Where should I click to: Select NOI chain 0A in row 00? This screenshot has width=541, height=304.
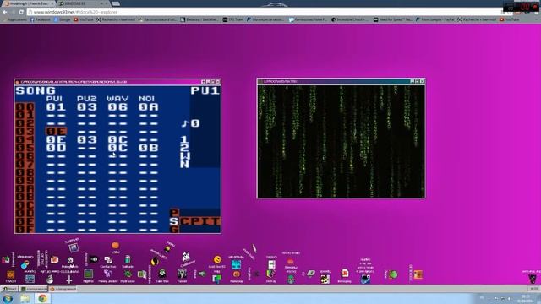149,107
